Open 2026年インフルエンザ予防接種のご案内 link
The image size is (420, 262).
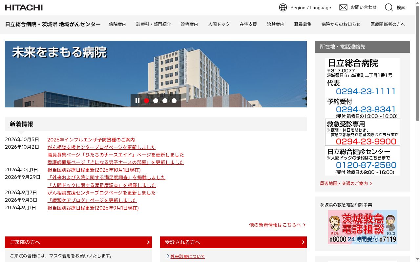(x=91, y=140)
